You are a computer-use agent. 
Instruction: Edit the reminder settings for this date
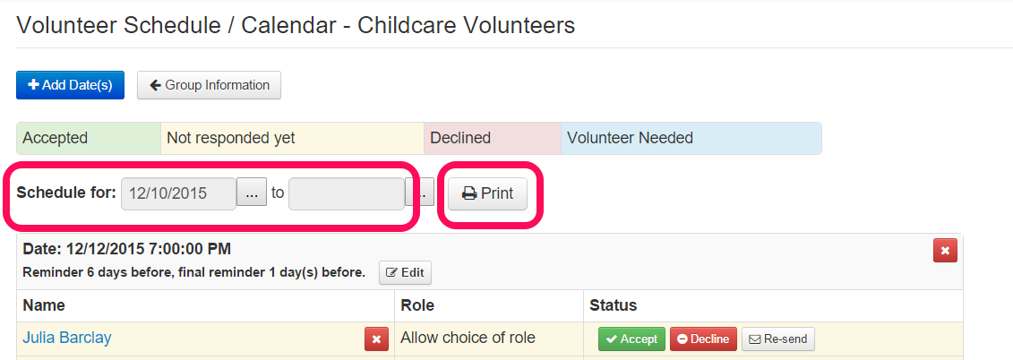(405, 273)
